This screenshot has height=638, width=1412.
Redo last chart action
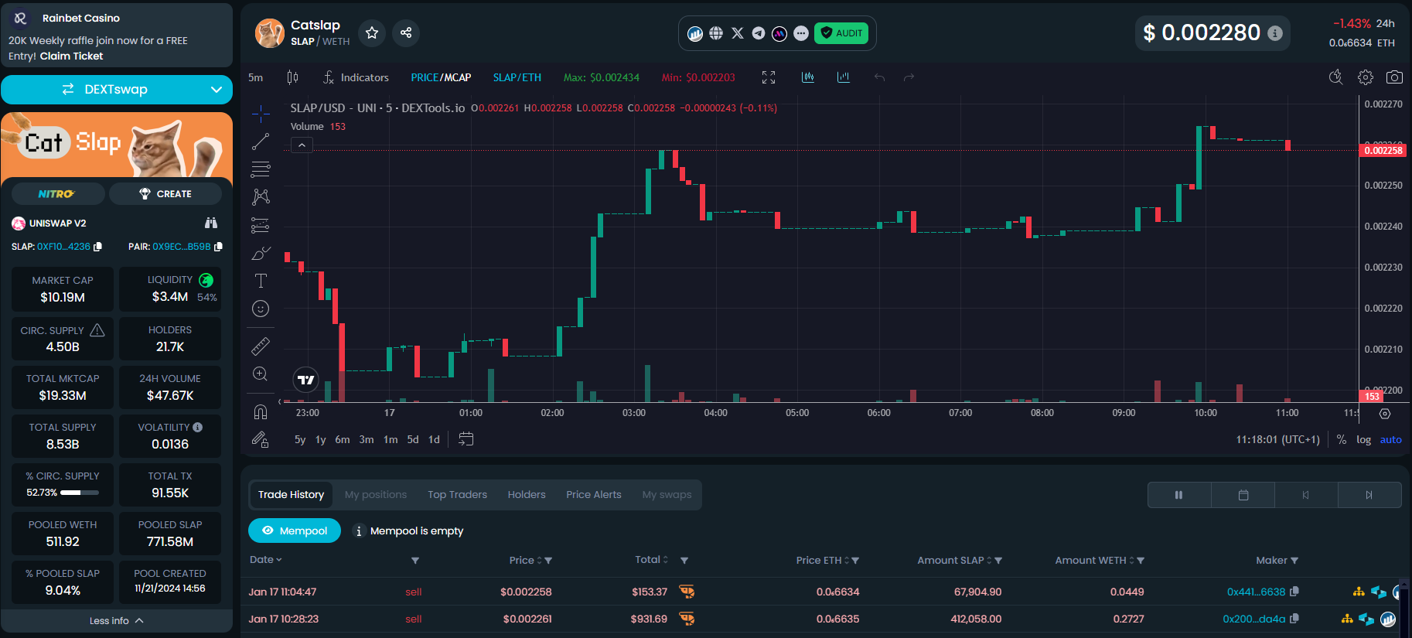[909, 77]
